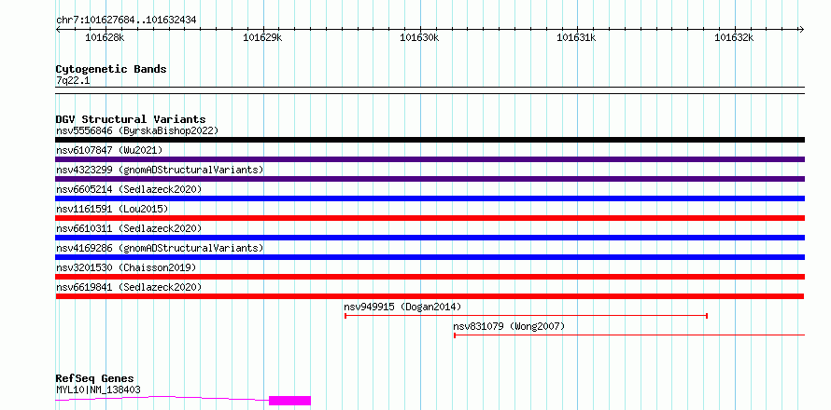This screenshot has height=410, width=831.
Task: Open nsv6605214 (Sedlazeck2020) label
Action: 129,189
